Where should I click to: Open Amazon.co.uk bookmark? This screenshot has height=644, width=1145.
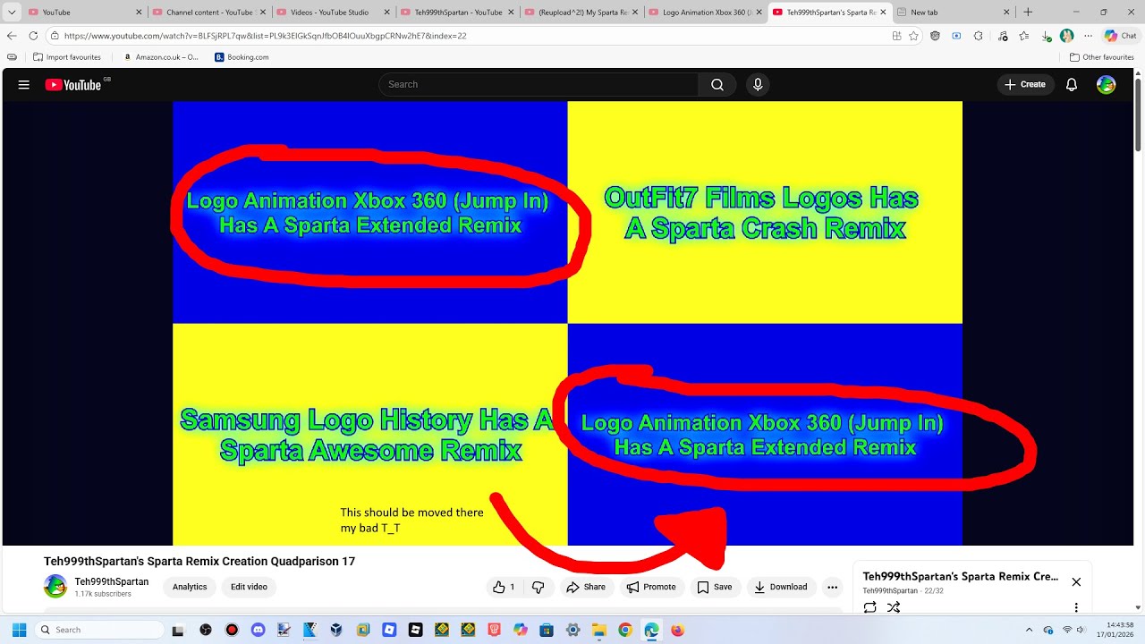point(161,57)
